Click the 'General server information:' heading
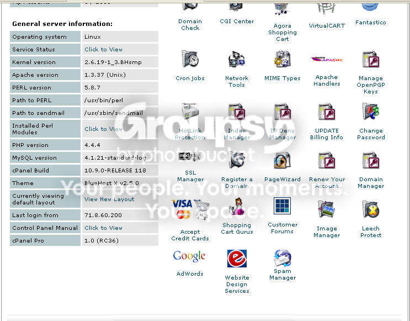 [62, 24]
